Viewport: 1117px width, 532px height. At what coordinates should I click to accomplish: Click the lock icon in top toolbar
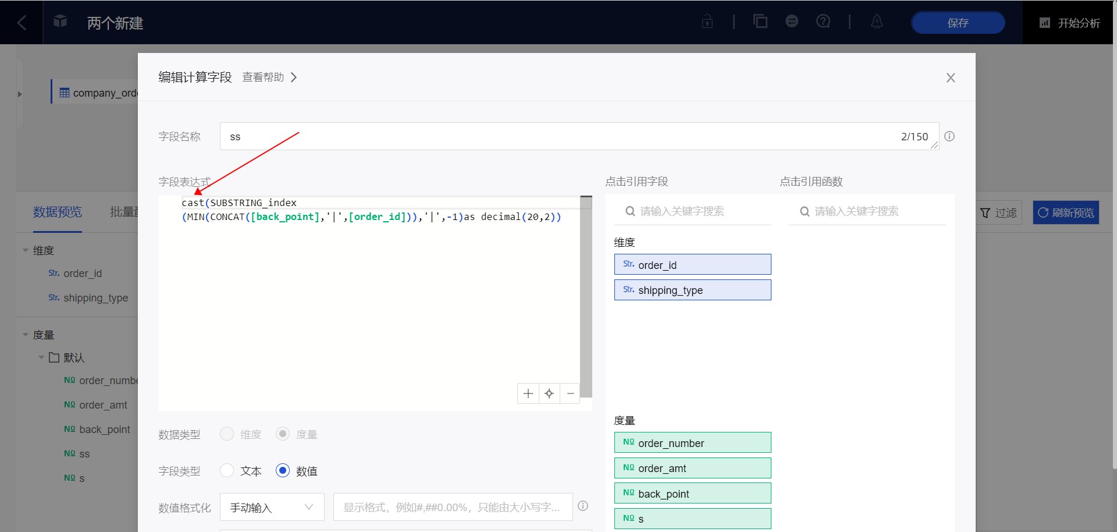707,22
